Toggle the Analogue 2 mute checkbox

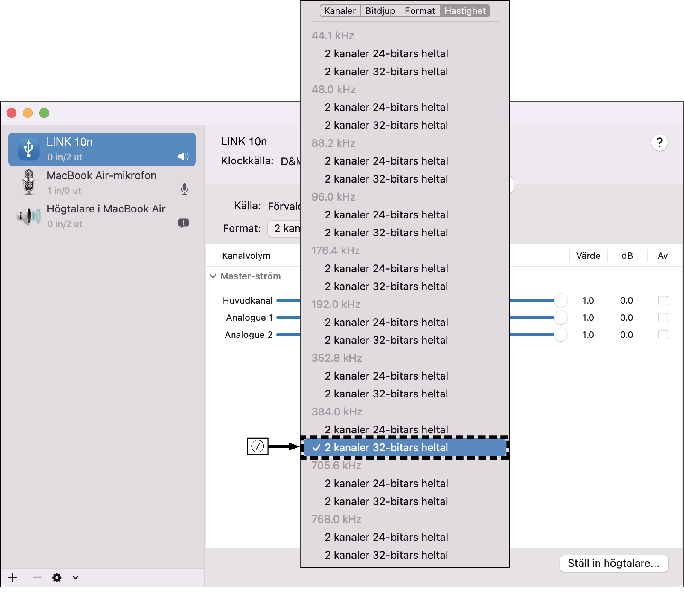(663, 335)
